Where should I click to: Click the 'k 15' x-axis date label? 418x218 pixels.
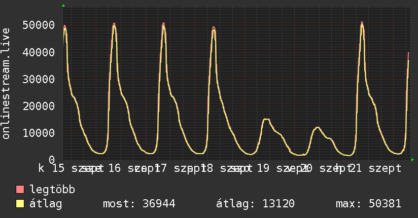tap(51, 168)
